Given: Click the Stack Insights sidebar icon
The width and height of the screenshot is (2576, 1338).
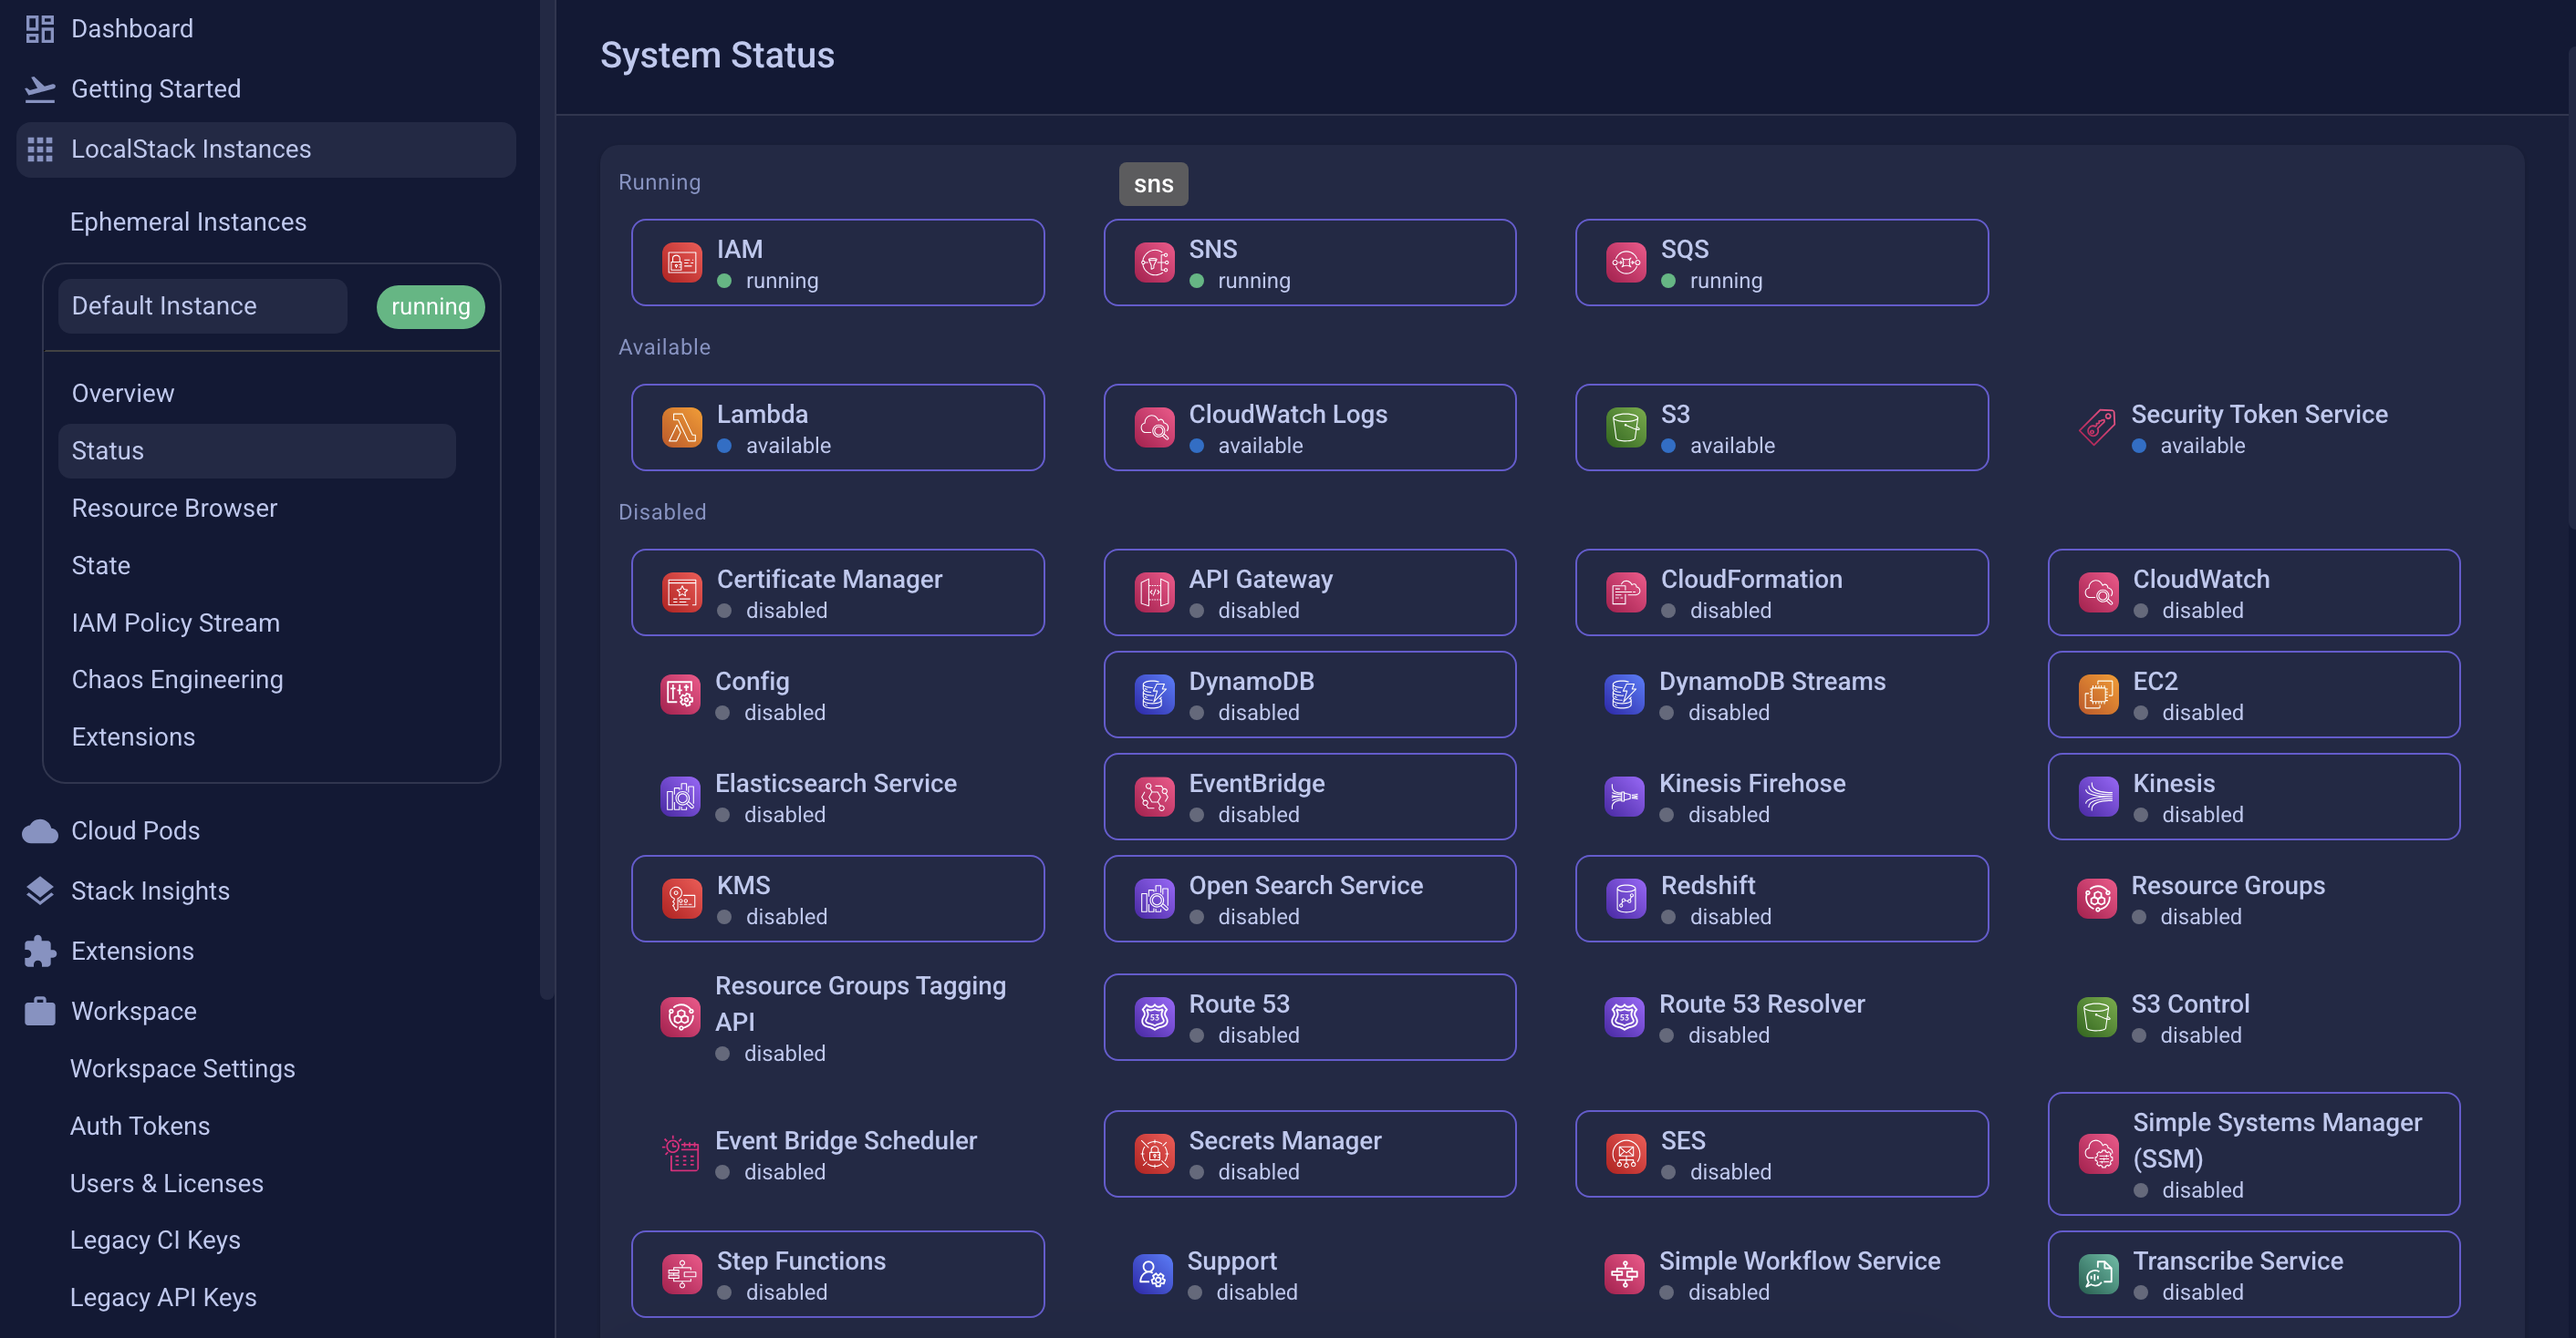Looking at the screenshot, I should coord(39,890).
